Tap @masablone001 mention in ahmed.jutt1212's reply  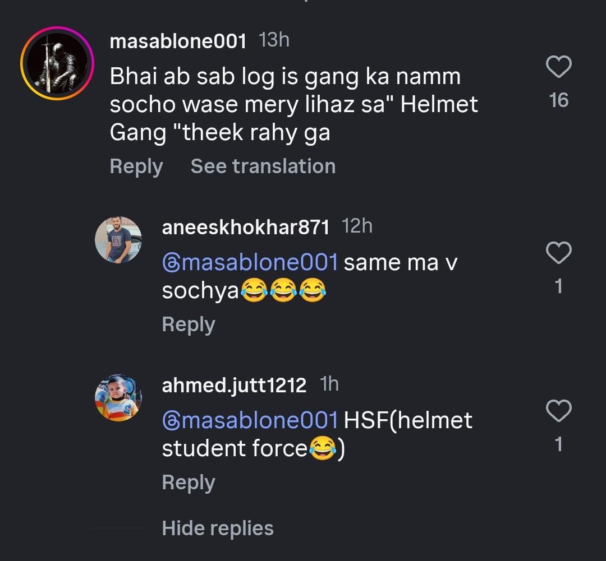[250, 420]
